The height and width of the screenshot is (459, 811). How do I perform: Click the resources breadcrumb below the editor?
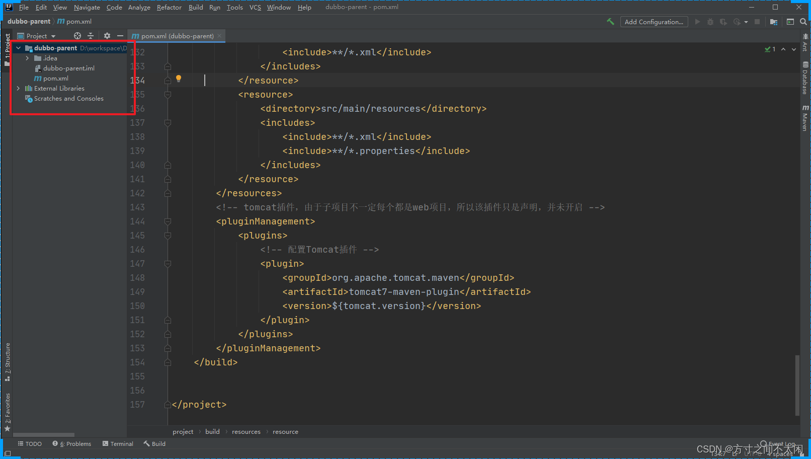click(x=246, y=431)
